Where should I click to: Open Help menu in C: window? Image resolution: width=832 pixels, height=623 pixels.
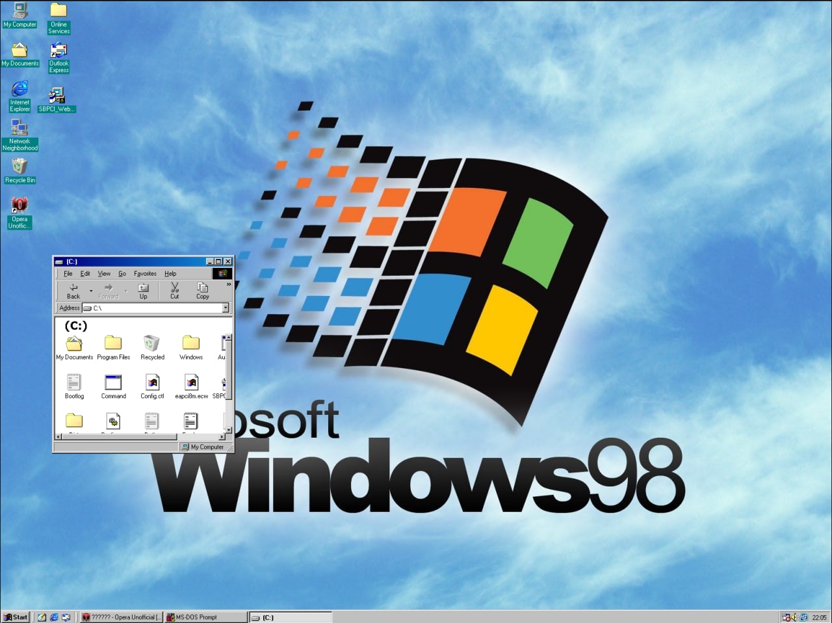coord(170,274)
